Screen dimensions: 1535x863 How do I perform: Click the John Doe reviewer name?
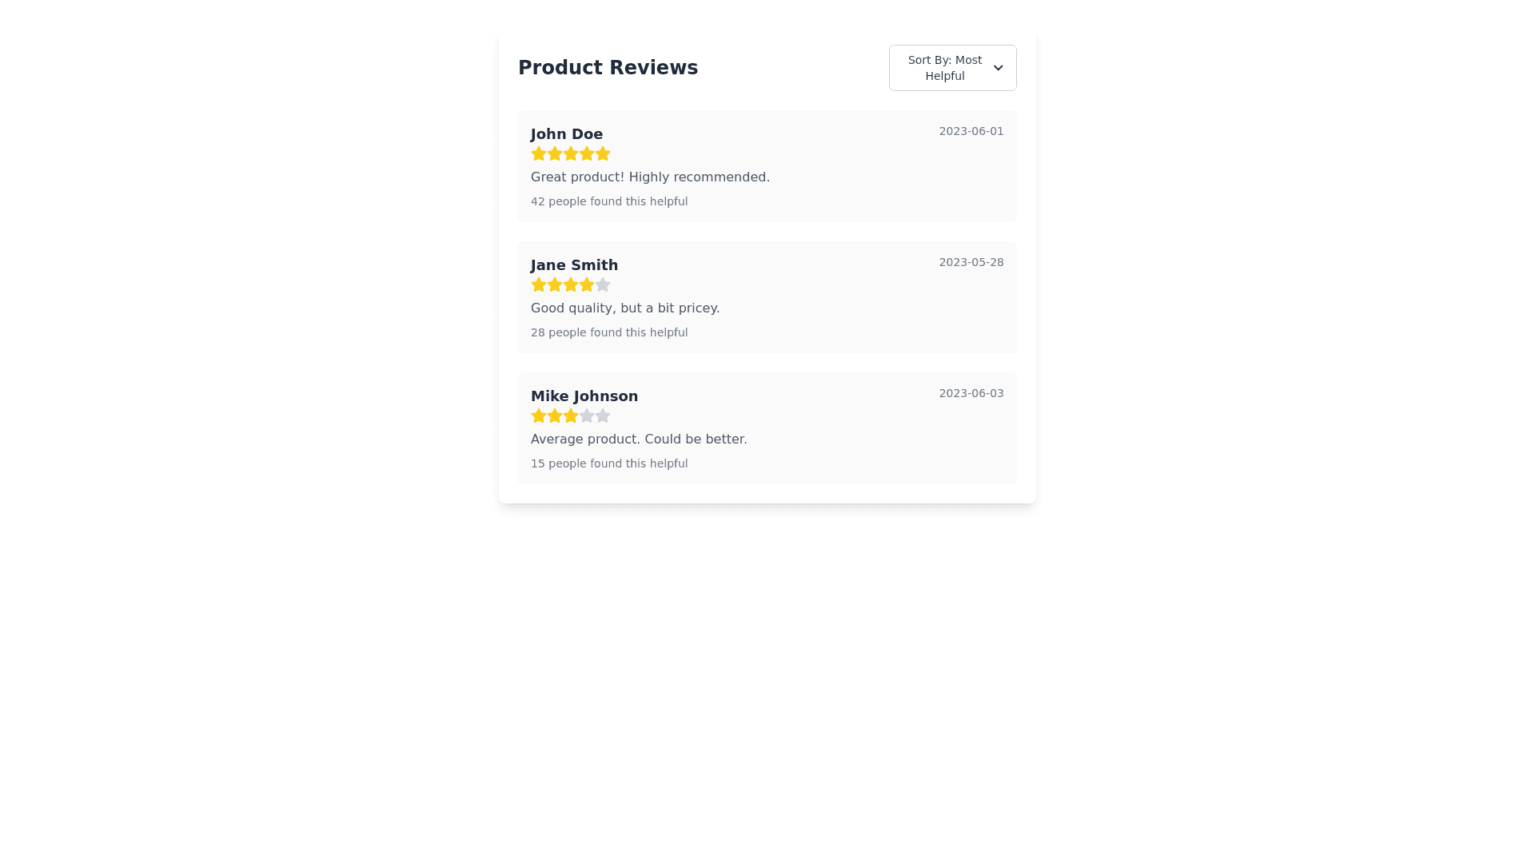pos(567,134)
